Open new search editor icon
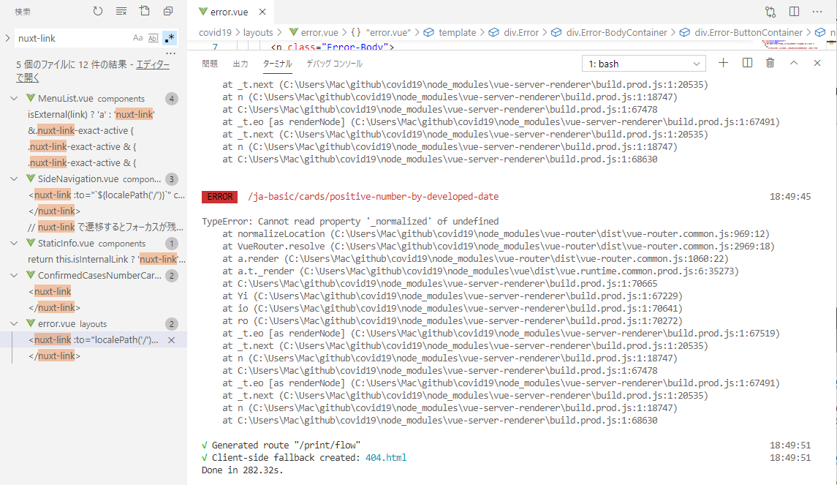Screen dimensions: 837x485 click(145, 11)
